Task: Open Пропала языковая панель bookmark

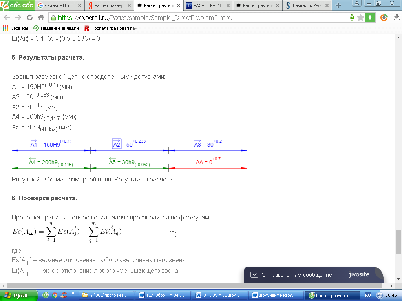Action: 111,28
